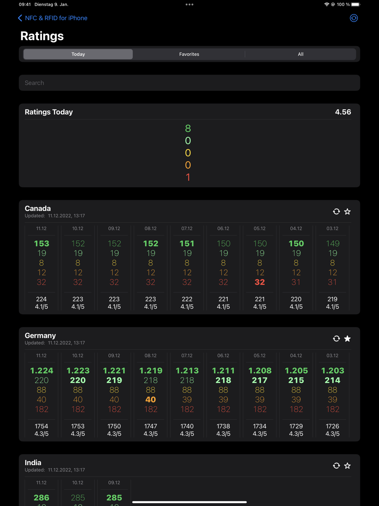Select the Germany card title
The image size is (379, 506).
point(40,335)
